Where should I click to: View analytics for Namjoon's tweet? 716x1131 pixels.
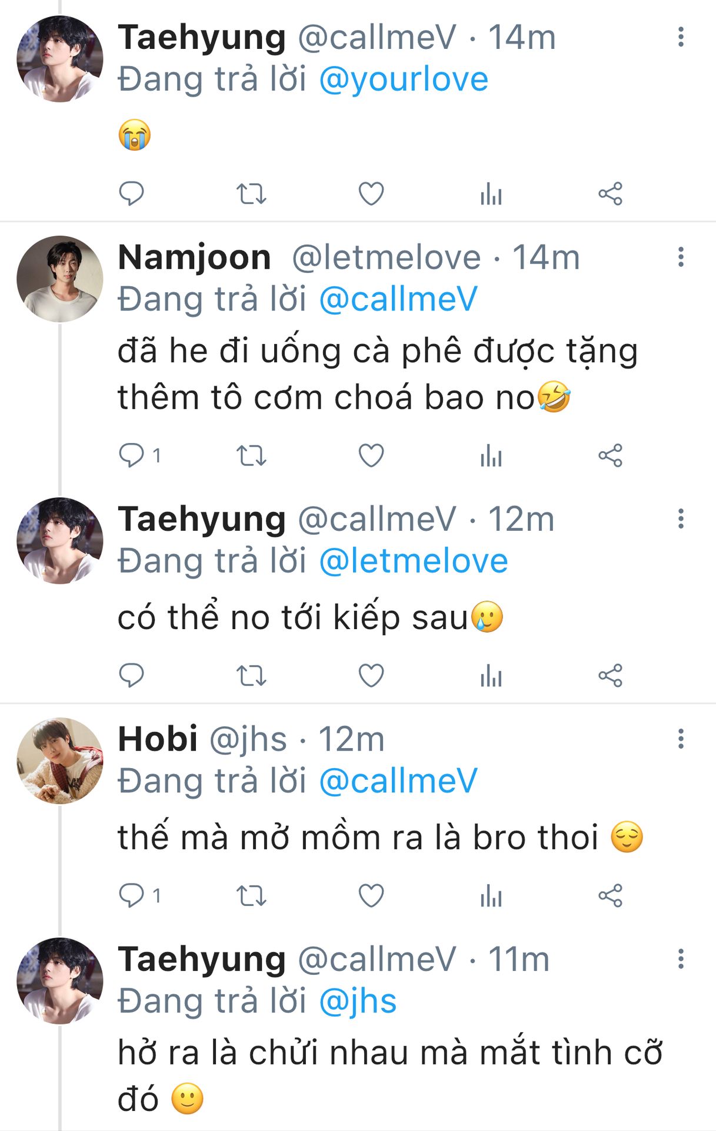(491, 456)
